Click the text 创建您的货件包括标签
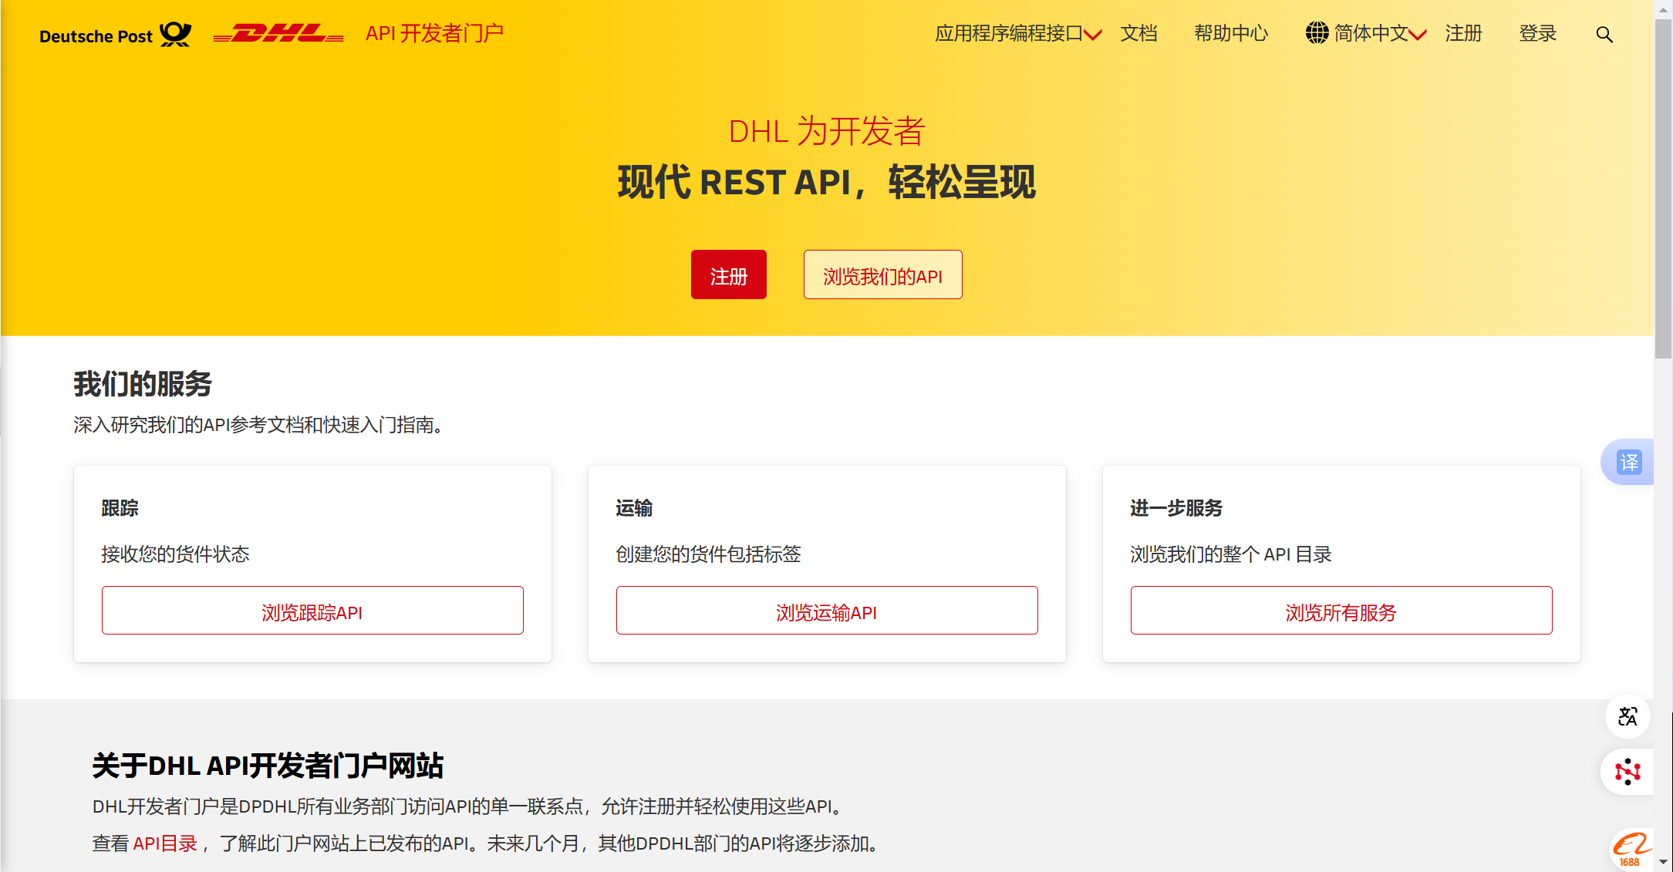Image resolution: width=1673 pixels, height=872 pixels. tap(708, 554)
